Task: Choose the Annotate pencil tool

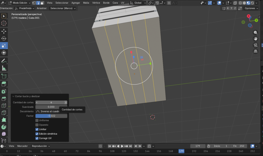Action: pos(4,61)
